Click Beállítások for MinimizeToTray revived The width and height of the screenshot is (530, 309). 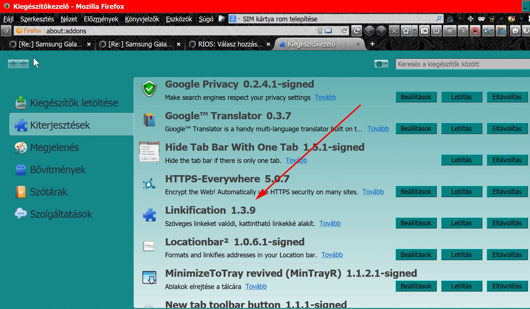[x=416, y=286]
